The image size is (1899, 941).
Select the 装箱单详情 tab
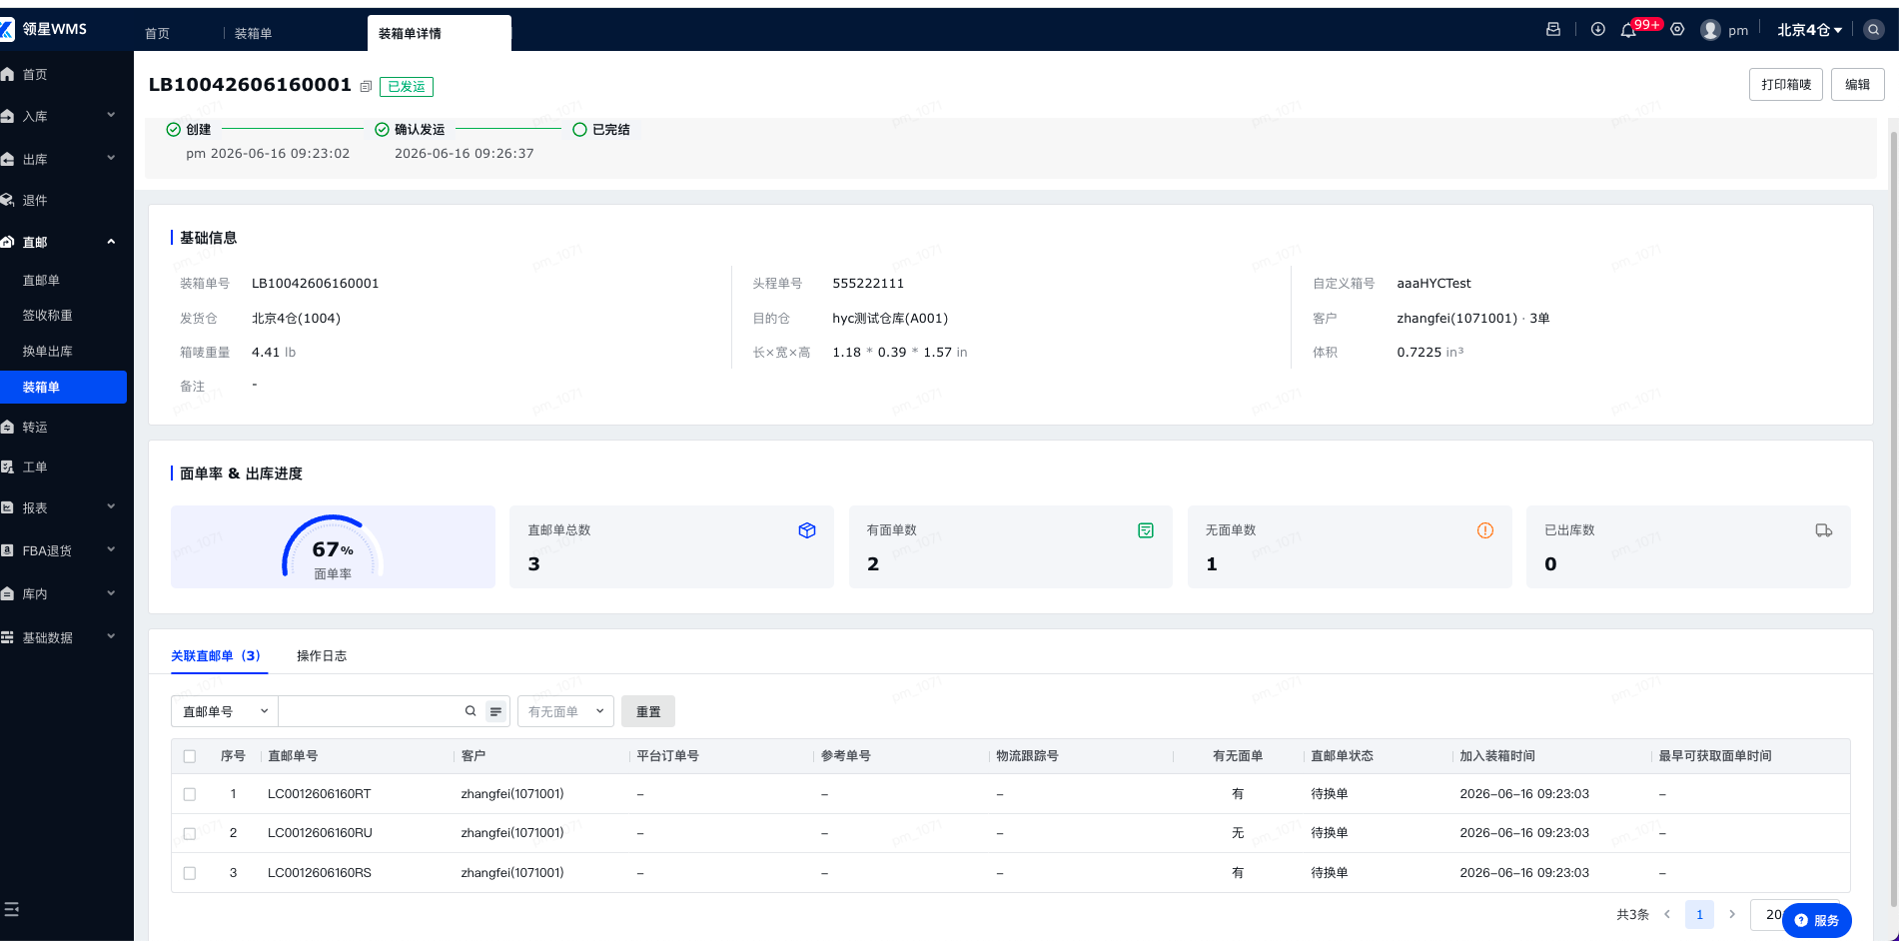click(x=440, y=33)
